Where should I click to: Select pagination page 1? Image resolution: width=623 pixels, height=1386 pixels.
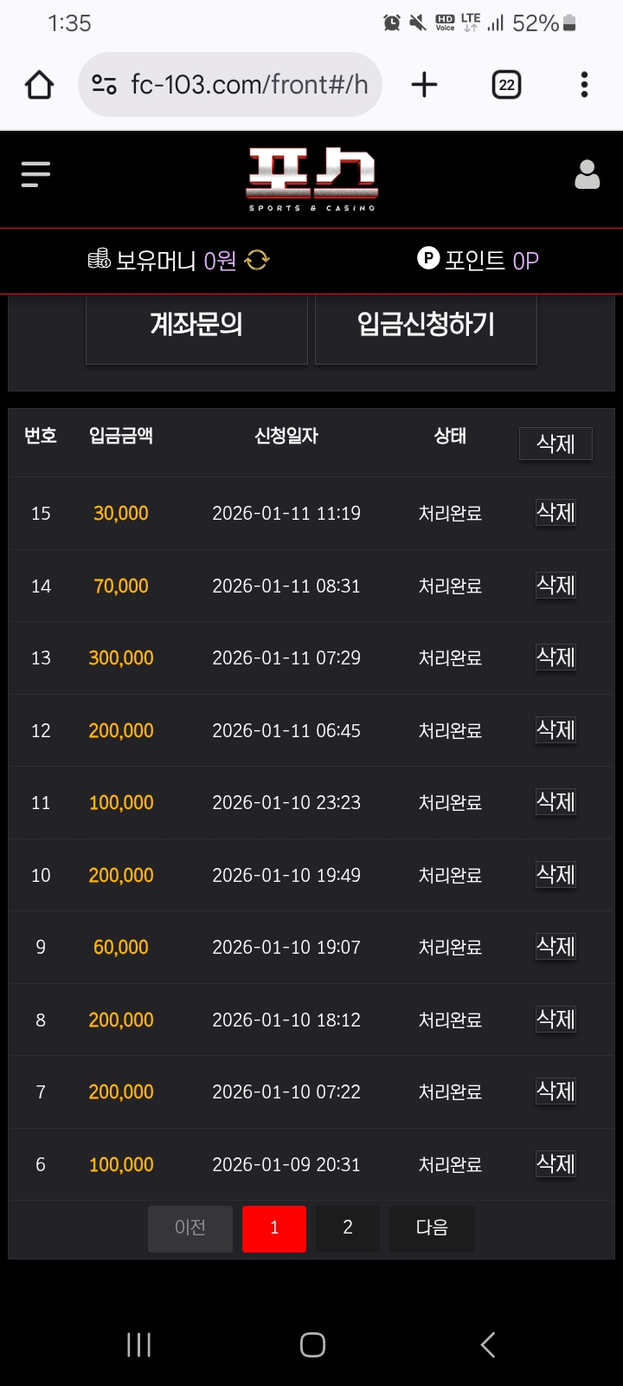[x=274, y=1228]
